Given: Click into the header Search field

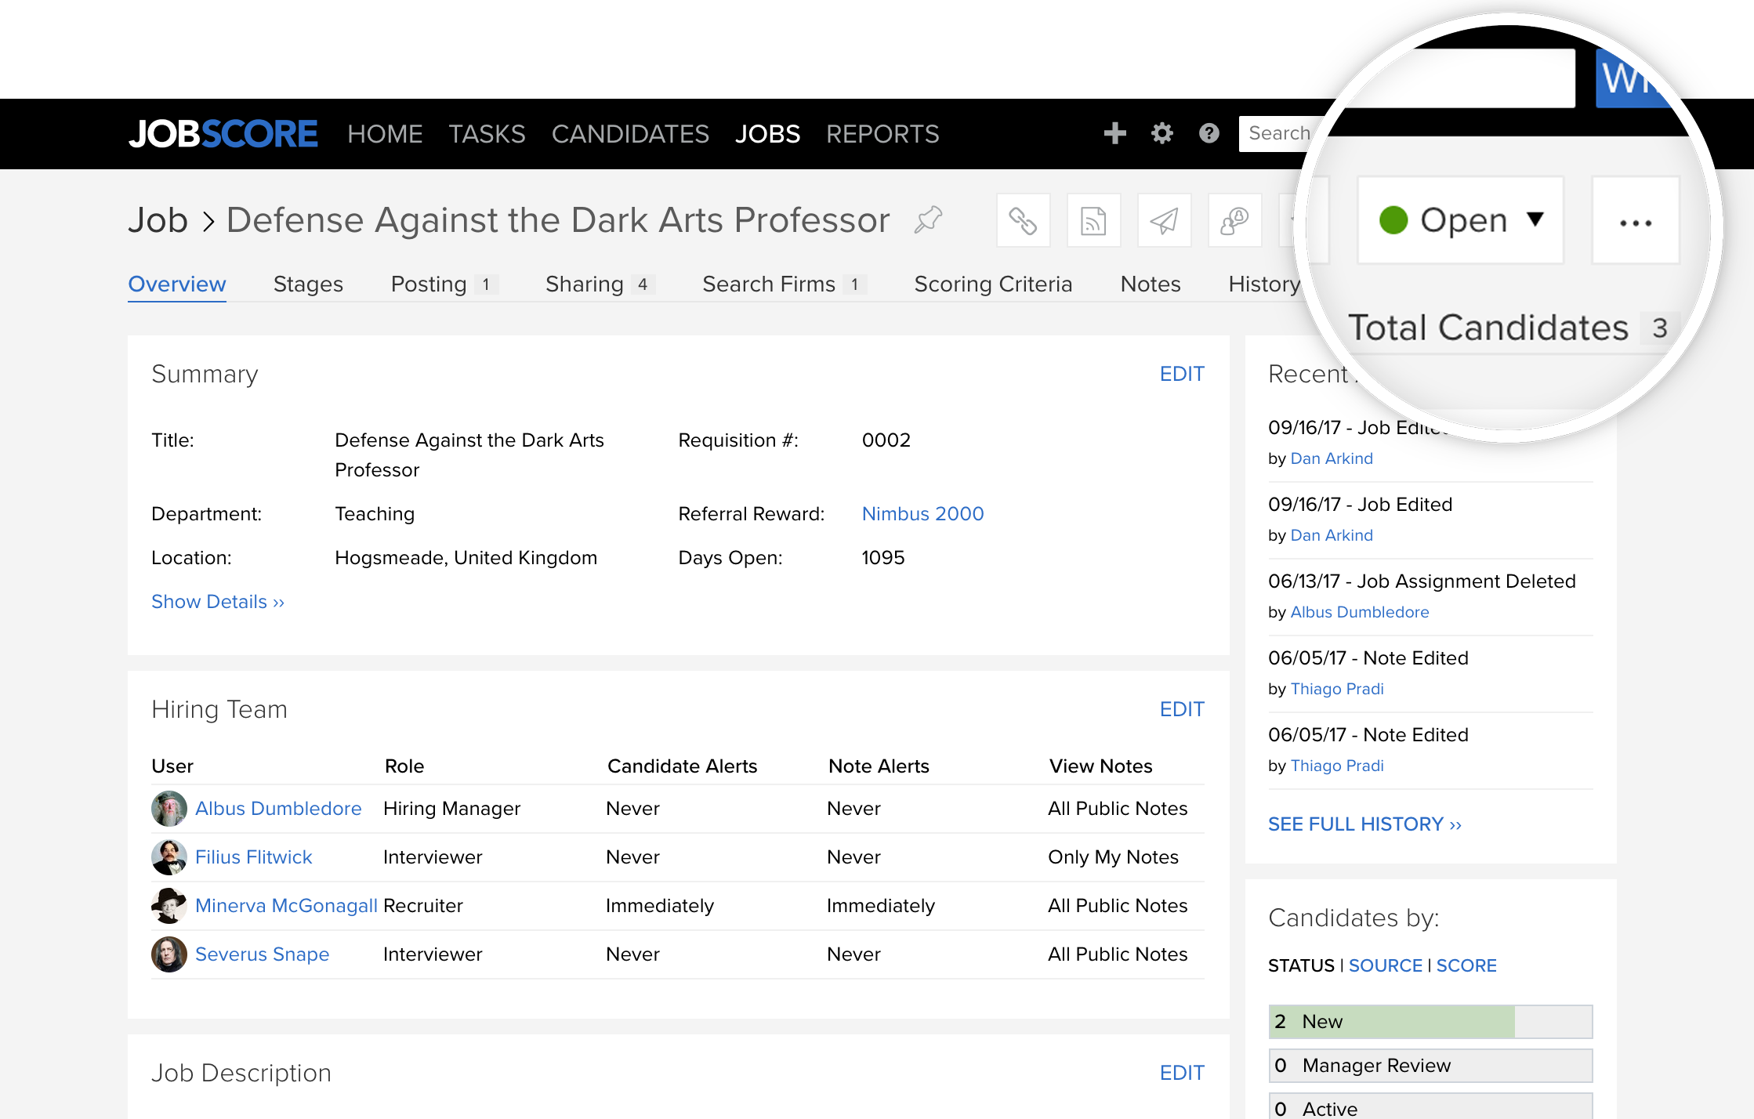Looking at the screenshot, I should click(x=1281, y=133).
